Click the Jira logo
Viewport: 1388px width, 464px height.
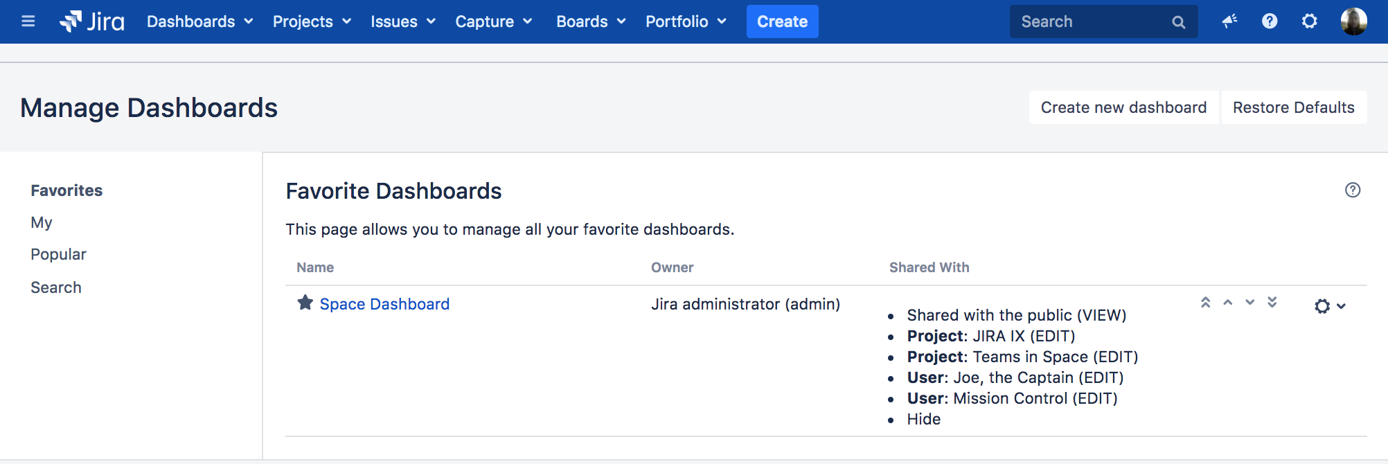92,21
